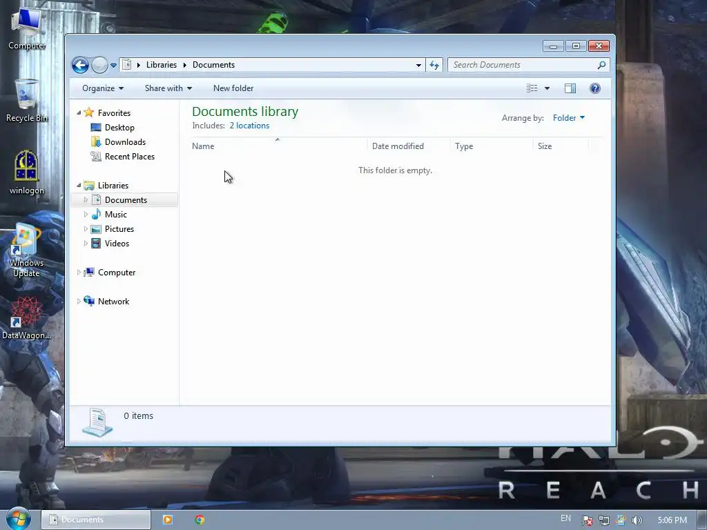Screen dimensions: 707x530
Task: Click the 5:06 PM clock
Action: point(672,520)
